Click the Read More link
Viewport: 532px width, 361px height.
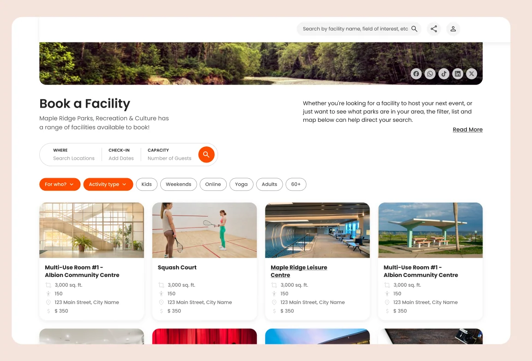point(467,130)
